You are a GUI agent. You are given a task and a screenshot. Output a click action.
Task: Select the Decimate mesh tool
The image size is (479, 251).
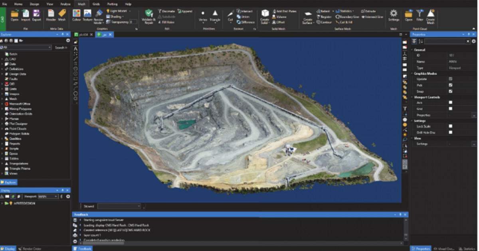pos(165,11)
